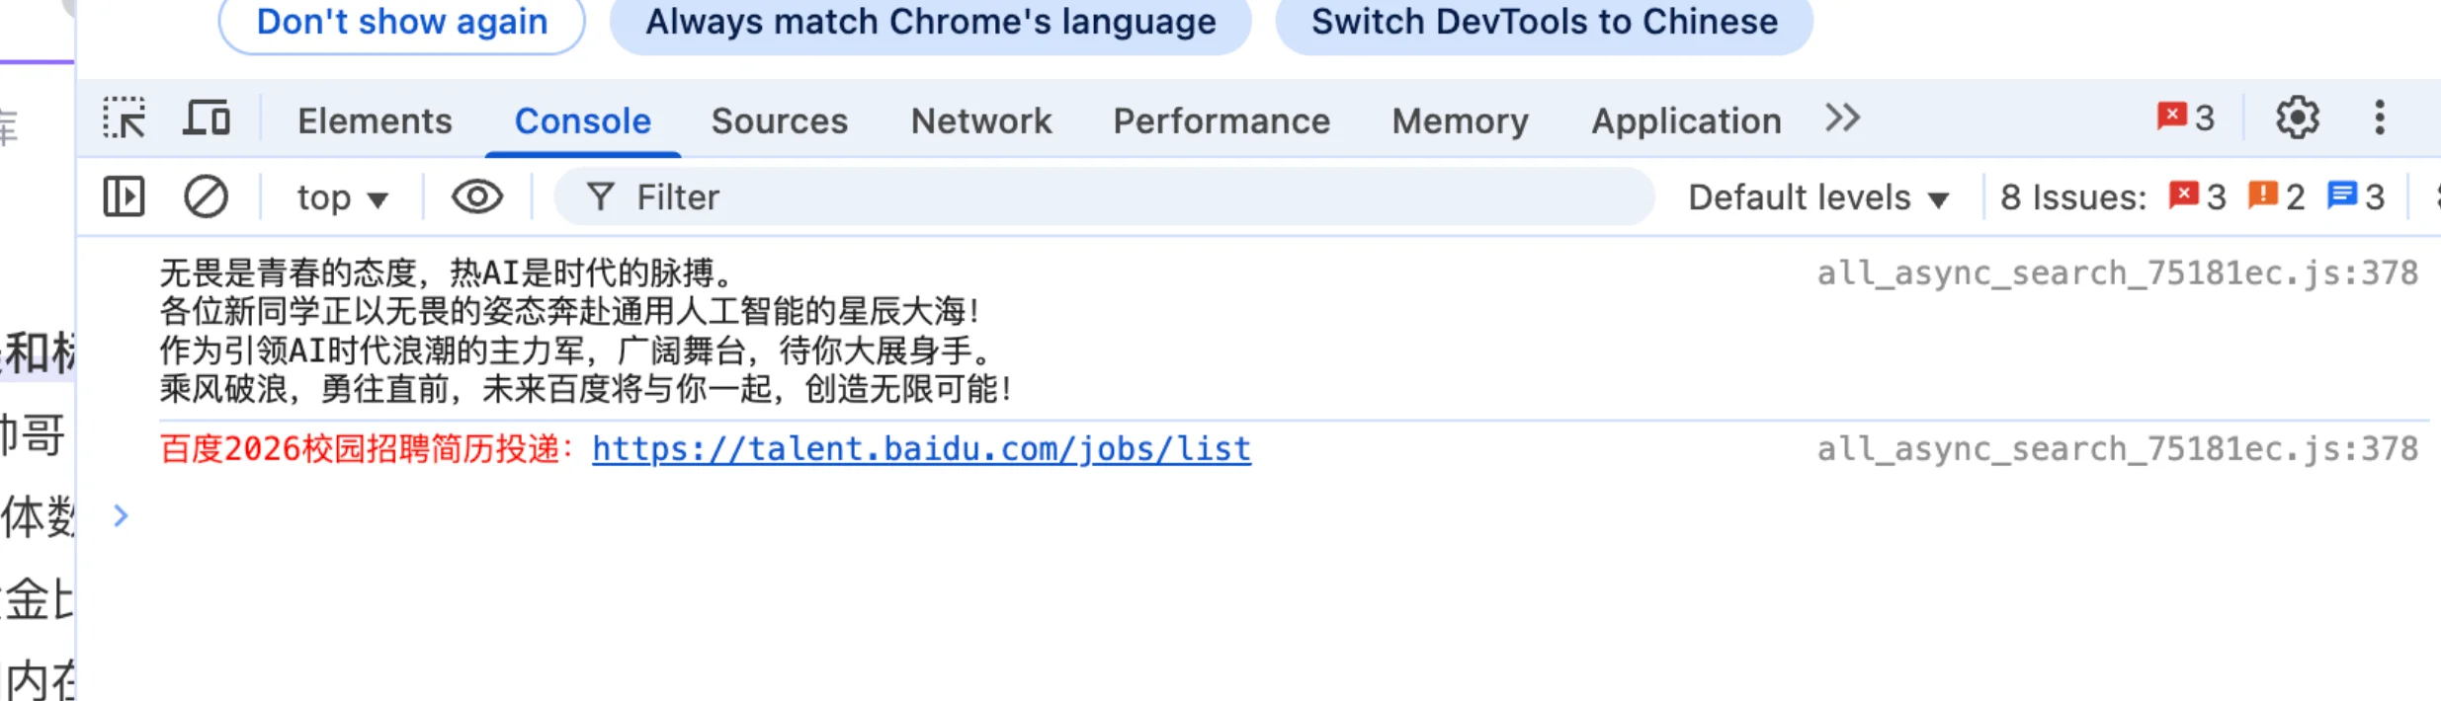Toggle the device toolbar icon

tap(207, 118)
